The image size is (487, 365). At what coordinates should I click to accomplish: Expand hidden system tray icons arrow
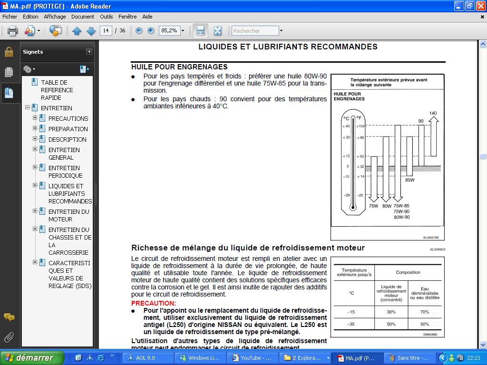pos(443,358)
